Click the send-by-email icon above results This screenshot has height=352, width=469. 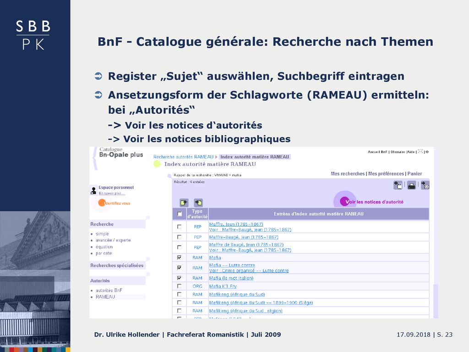click(x=425, y=185)
